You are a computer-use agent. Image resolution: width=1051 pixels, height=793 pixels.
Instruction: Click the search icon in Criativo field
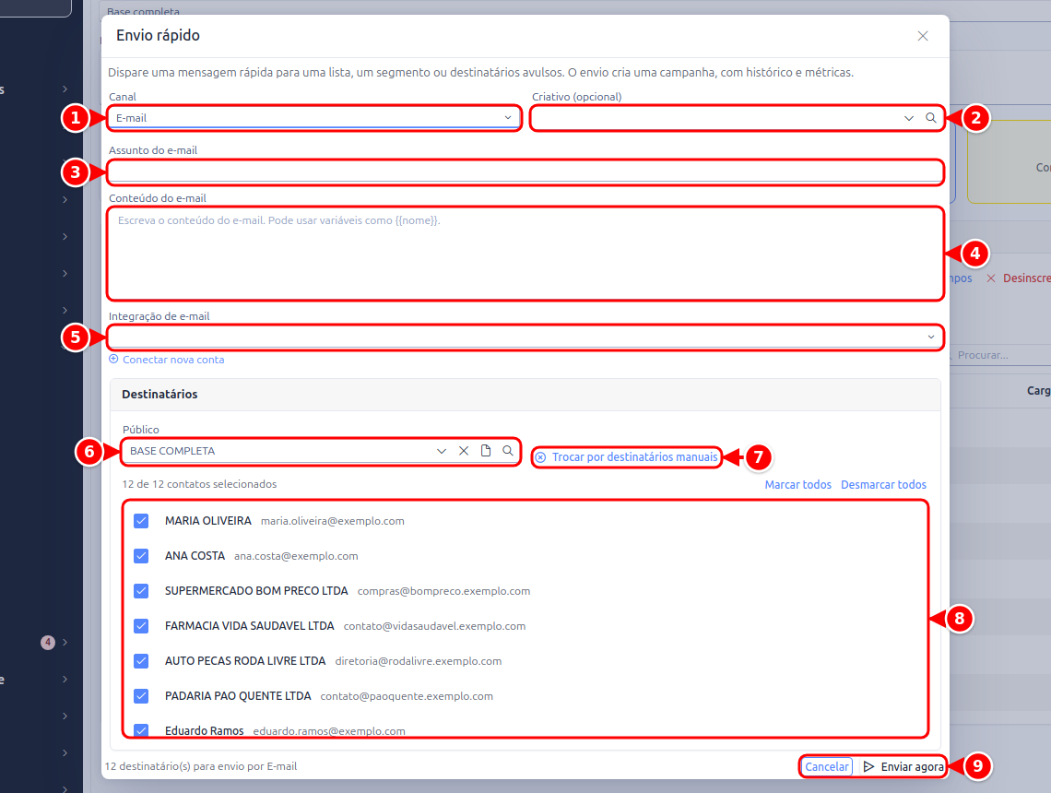click(931, 118)
